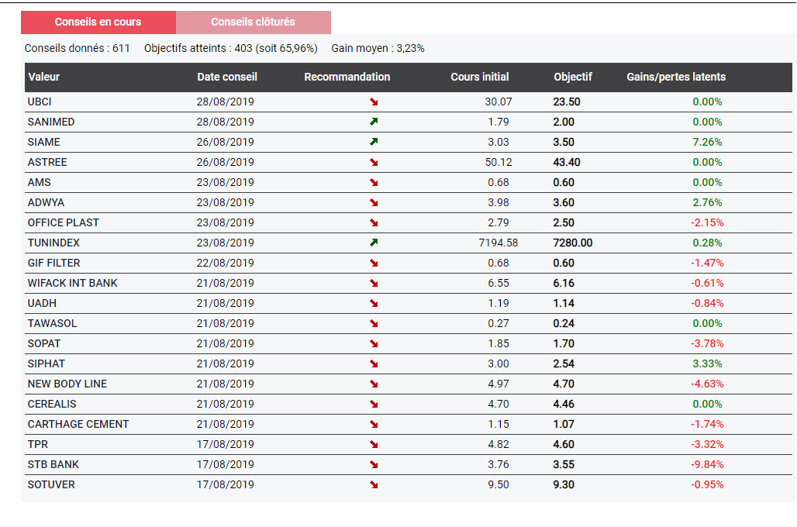Click the Conseils donnés : 611 statistic
This screenshot has height=527, width=797.
[78, 48]
